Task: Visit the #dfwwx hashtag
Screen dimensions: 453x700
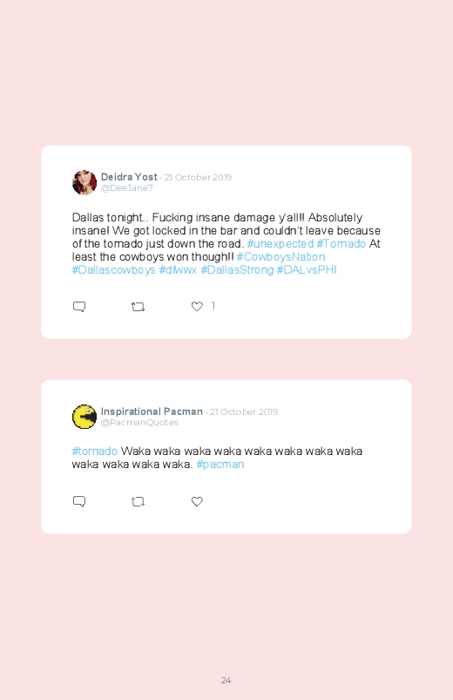Action: [178, 270]
